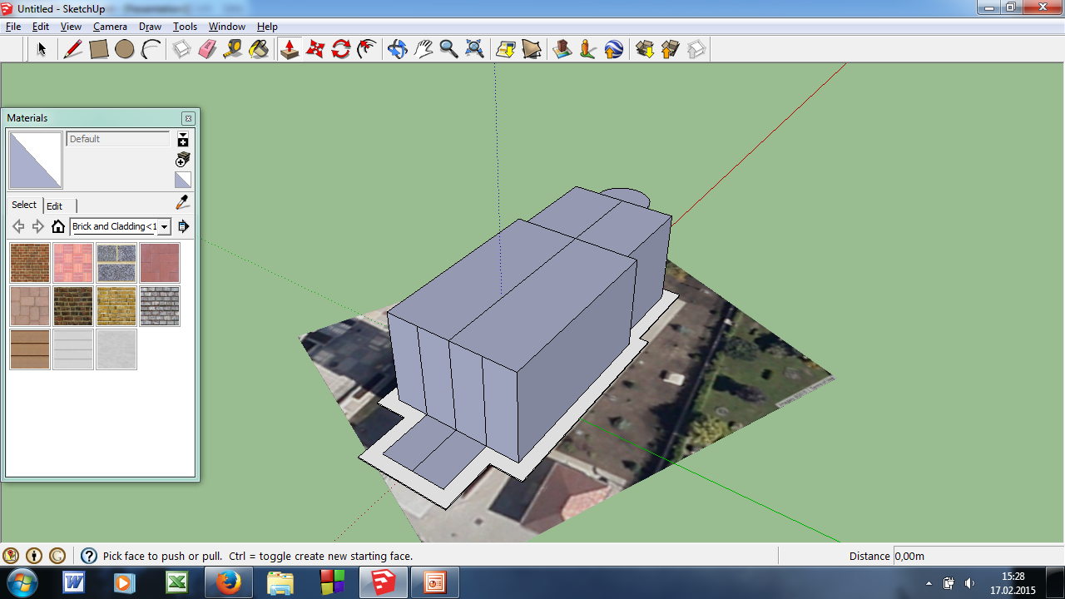Select the Push/Pull tool

[289, 49]
